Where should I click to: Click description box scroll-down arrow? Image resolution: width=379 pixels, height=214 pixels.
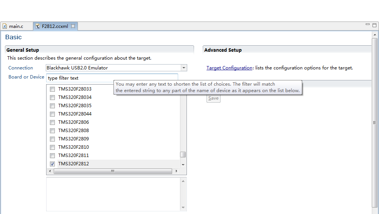click(183, 207)
